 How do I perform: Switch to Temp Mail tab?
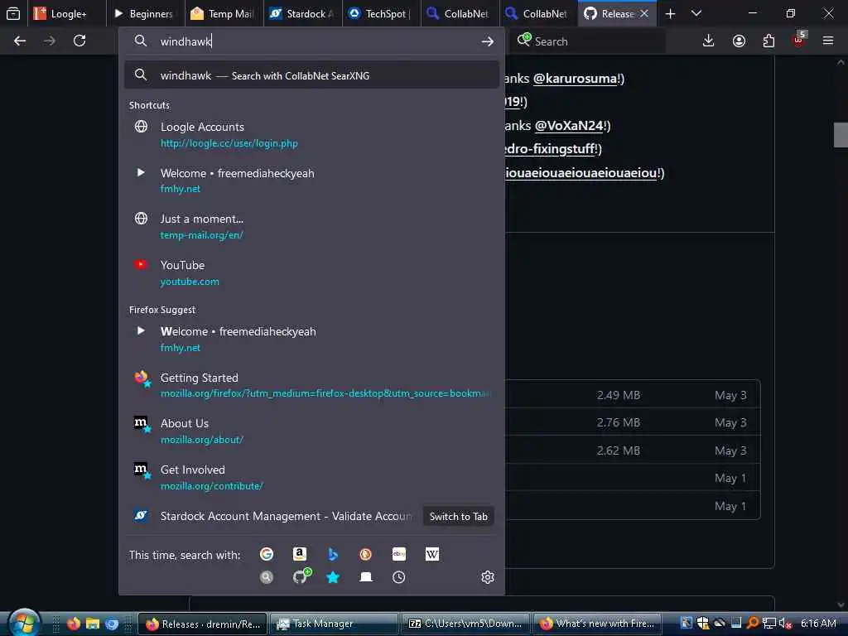[x=224, y=14]
